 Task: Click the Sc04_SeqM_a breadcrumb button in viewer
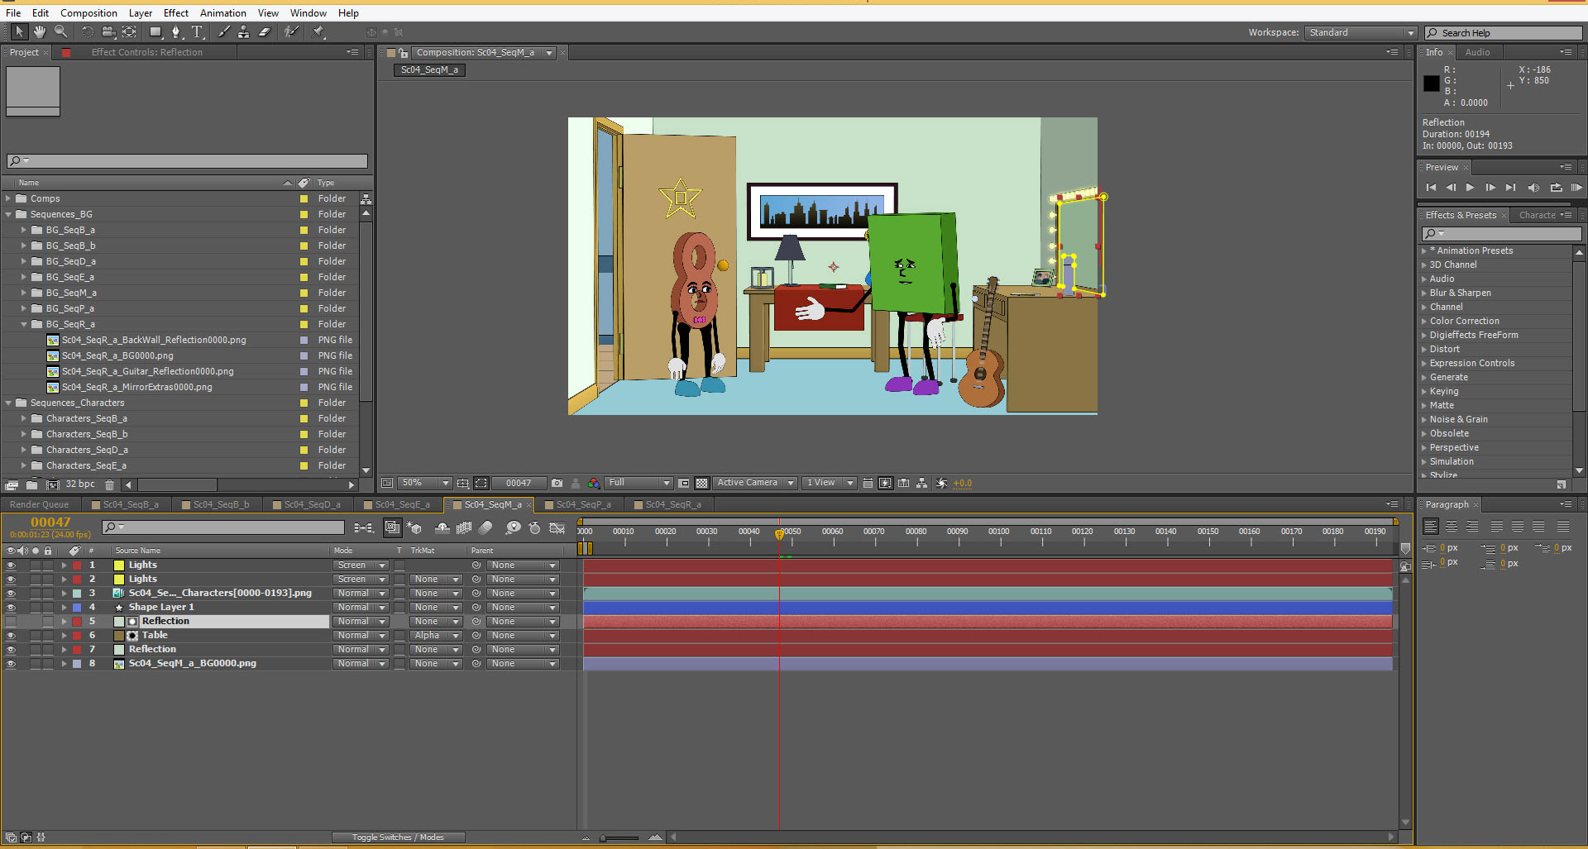coord(429,70)
